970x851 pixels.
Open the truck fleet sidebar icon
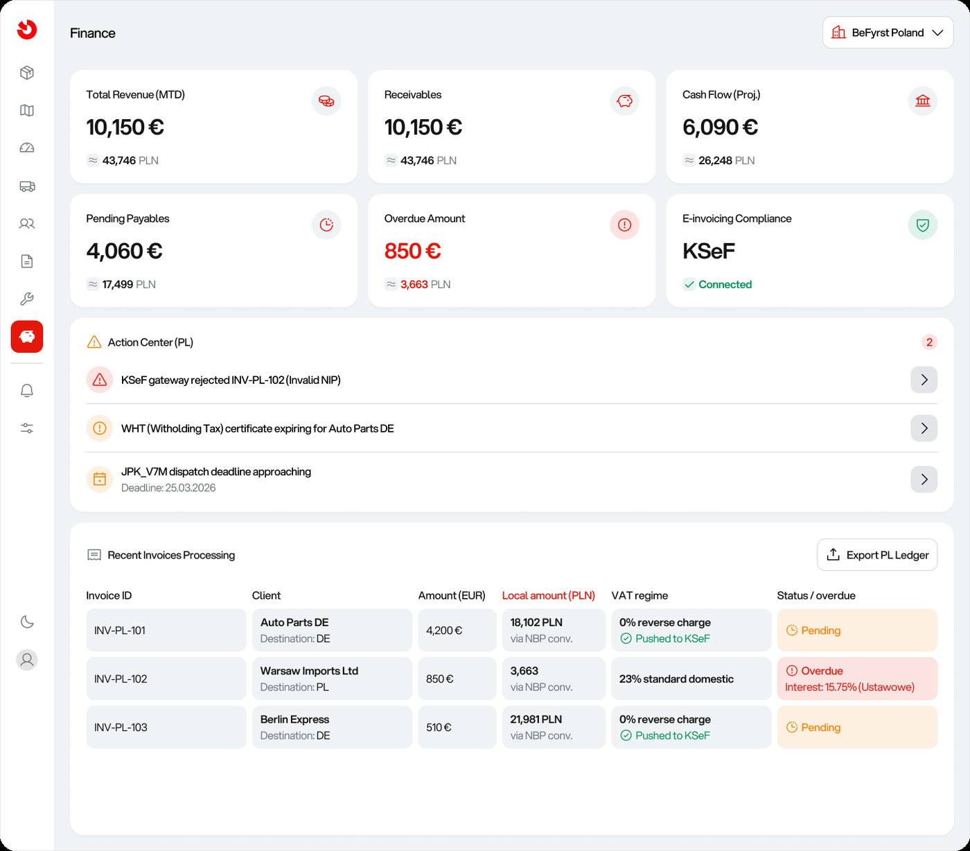(x=27, y=186)
